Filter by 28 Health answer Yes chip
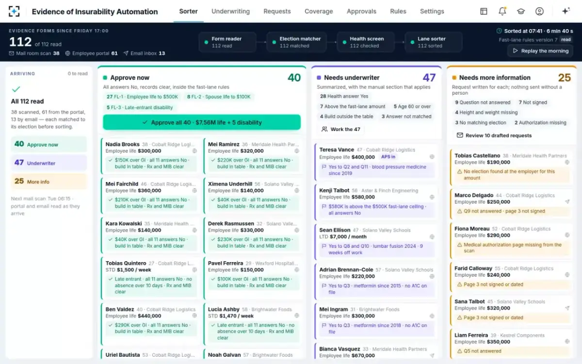582x364 pixels. click(x=344, y=96)
